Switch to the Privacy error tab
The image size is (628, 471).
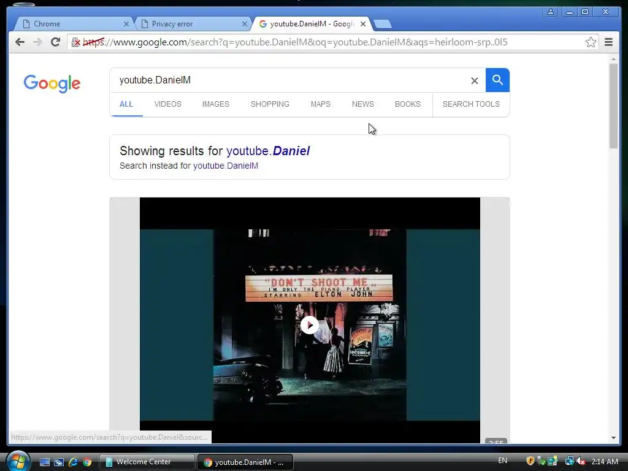[191, 24]
